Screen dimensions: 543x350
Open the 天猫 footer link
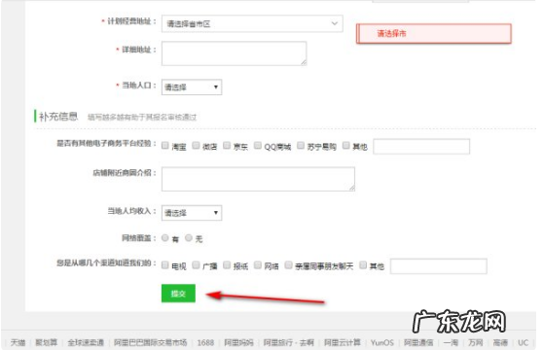[18, 342]
